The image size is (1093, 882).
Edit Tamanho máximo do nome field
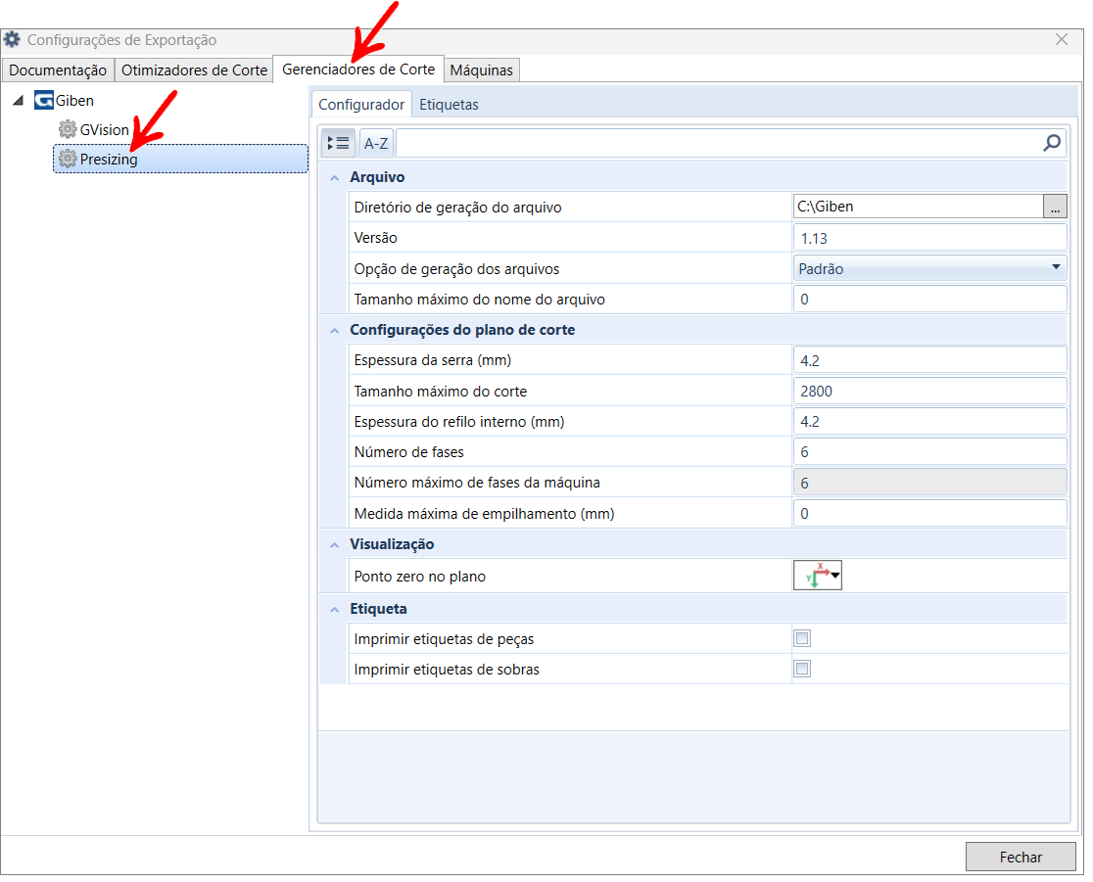coord(929,299)
